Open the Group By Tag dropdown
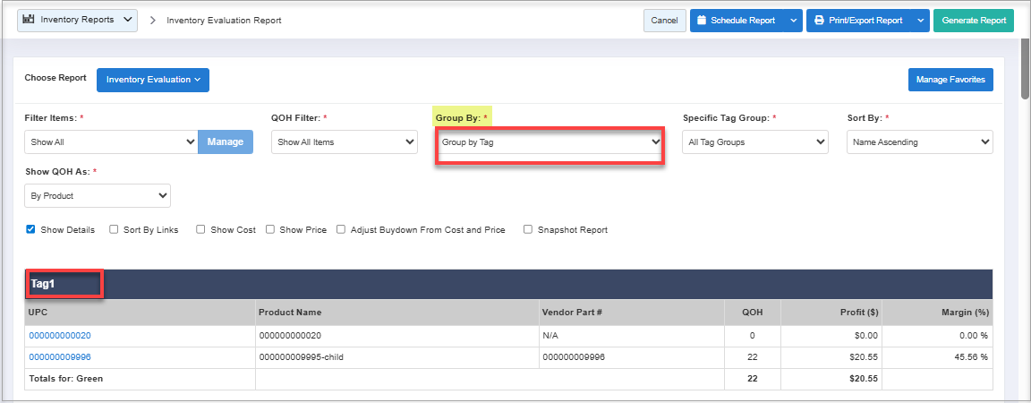This screenshot has width=1031, height=403. pyautogui.click(x=550, y=142)
